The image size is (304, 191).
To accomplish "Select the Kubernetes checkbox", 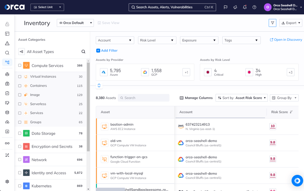I will tap(20, 186).
